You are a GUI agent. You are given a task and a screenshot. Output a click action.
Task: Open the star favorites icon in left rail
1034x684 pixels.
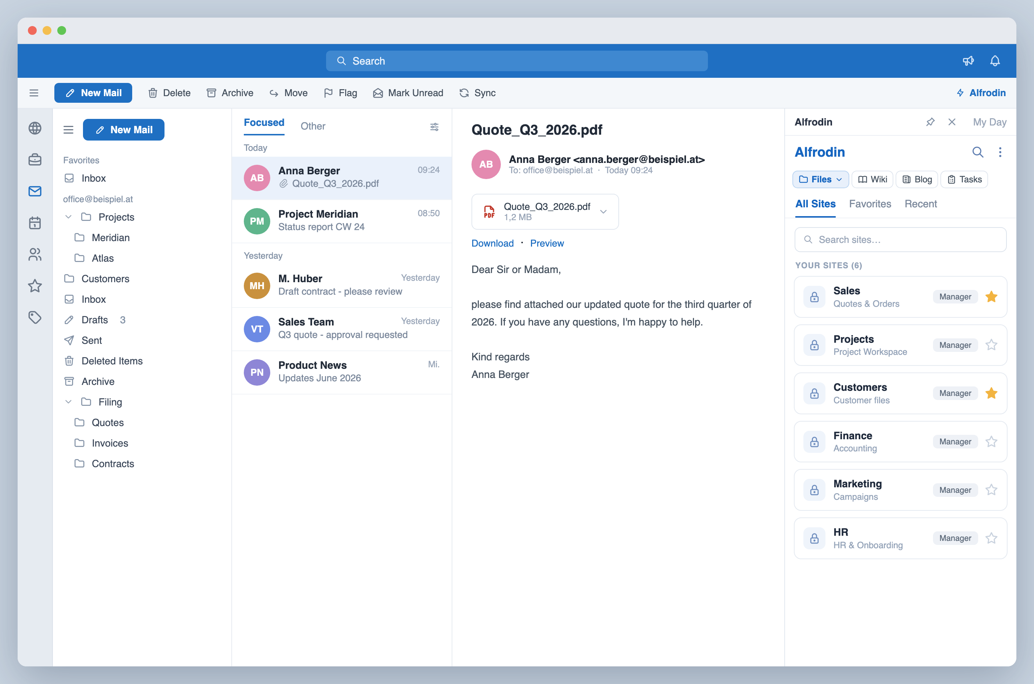point(35,286)
